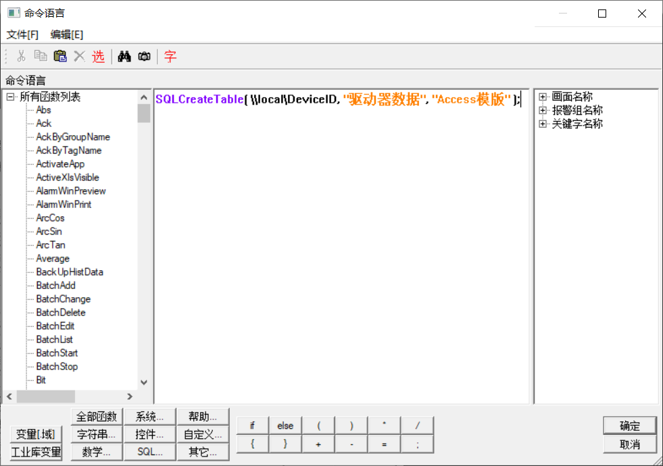Insert the equals sign button
This screenshot has width=663, height=466.
(x=385, y=444)
